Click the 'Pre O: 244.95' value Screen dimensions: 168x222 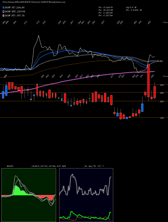coord(106,7)
